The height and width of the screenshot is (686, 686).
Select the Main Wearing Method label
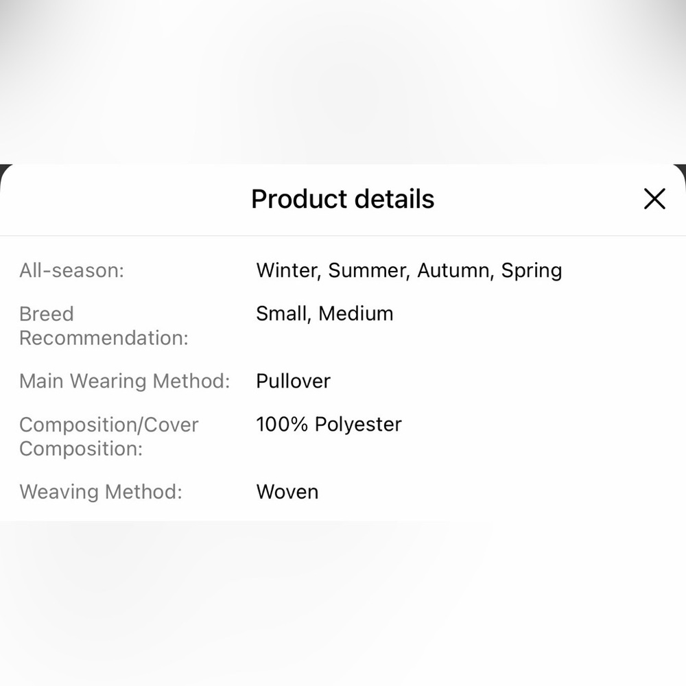point(125,381)
